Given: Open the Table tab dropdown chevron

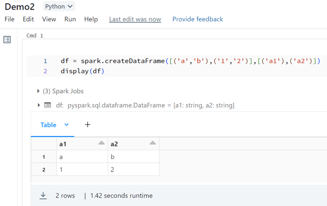Looking at the screenshot, I should pos(66,125).
